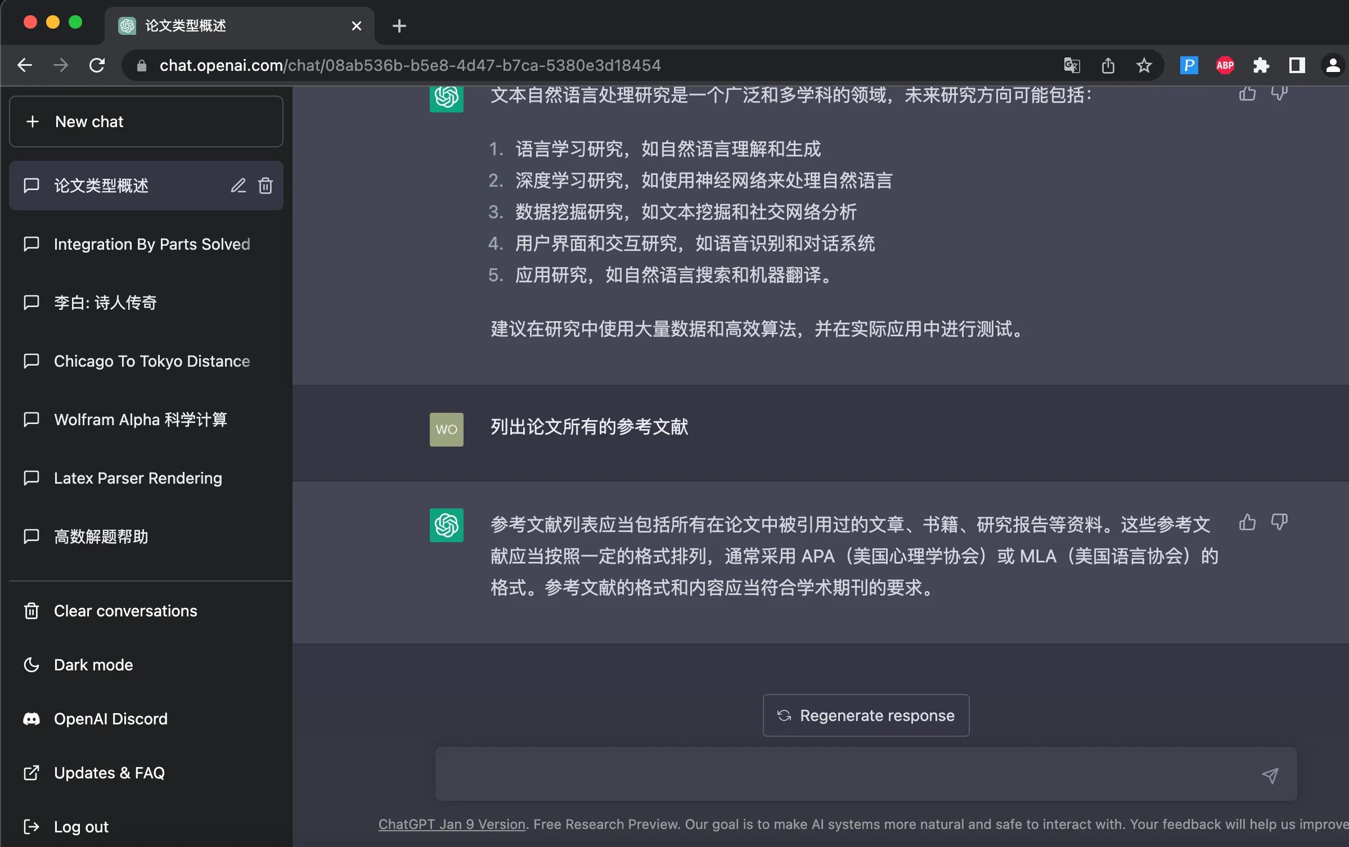
Task: Toggle Dark mode in the sidebar
Action: [x=93, y=664]
